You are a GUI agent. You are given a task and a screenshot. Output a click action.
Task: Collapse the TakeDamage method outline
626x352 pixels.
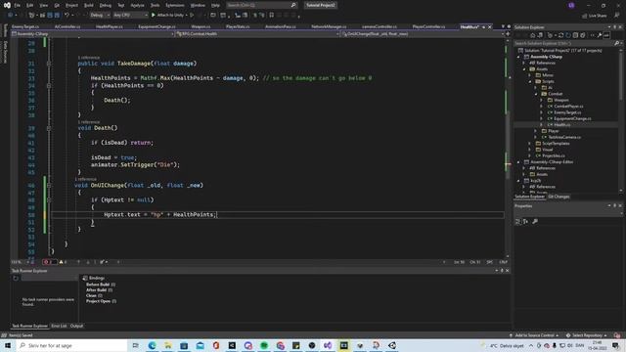(49, 64)
